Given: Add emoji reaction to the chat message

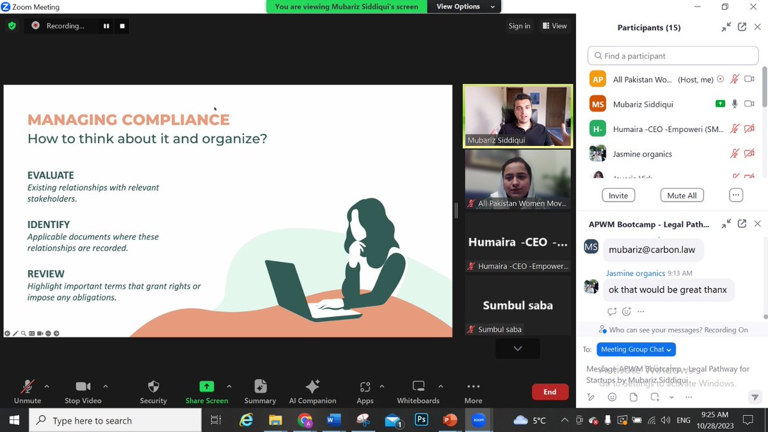Looking at the screenshot, I should [x=627, y=311].
